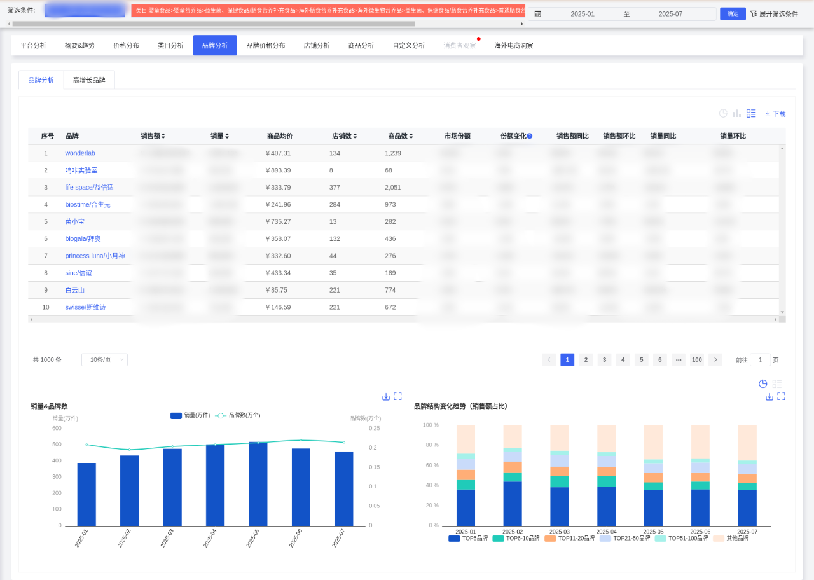Sort brand table by 销售额 column
Screen dimensions: 814x580
click(153, 136)
